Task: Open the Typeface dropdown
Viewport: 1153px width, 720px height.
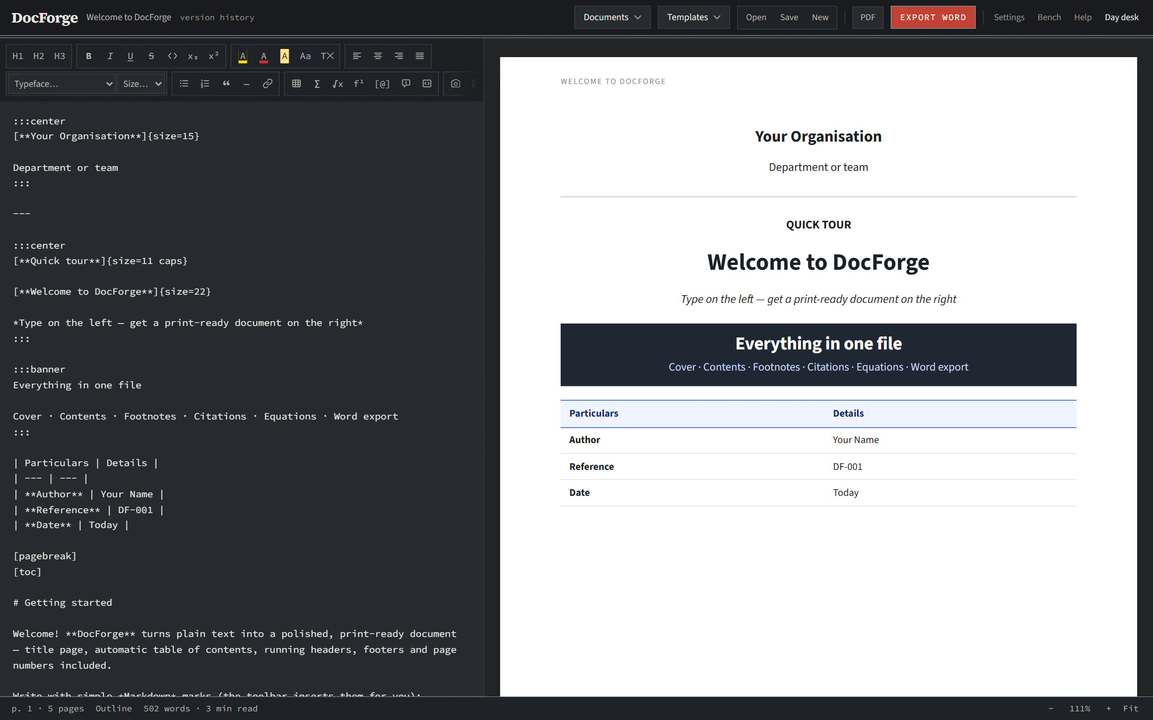Action: (x=62, y=84)
